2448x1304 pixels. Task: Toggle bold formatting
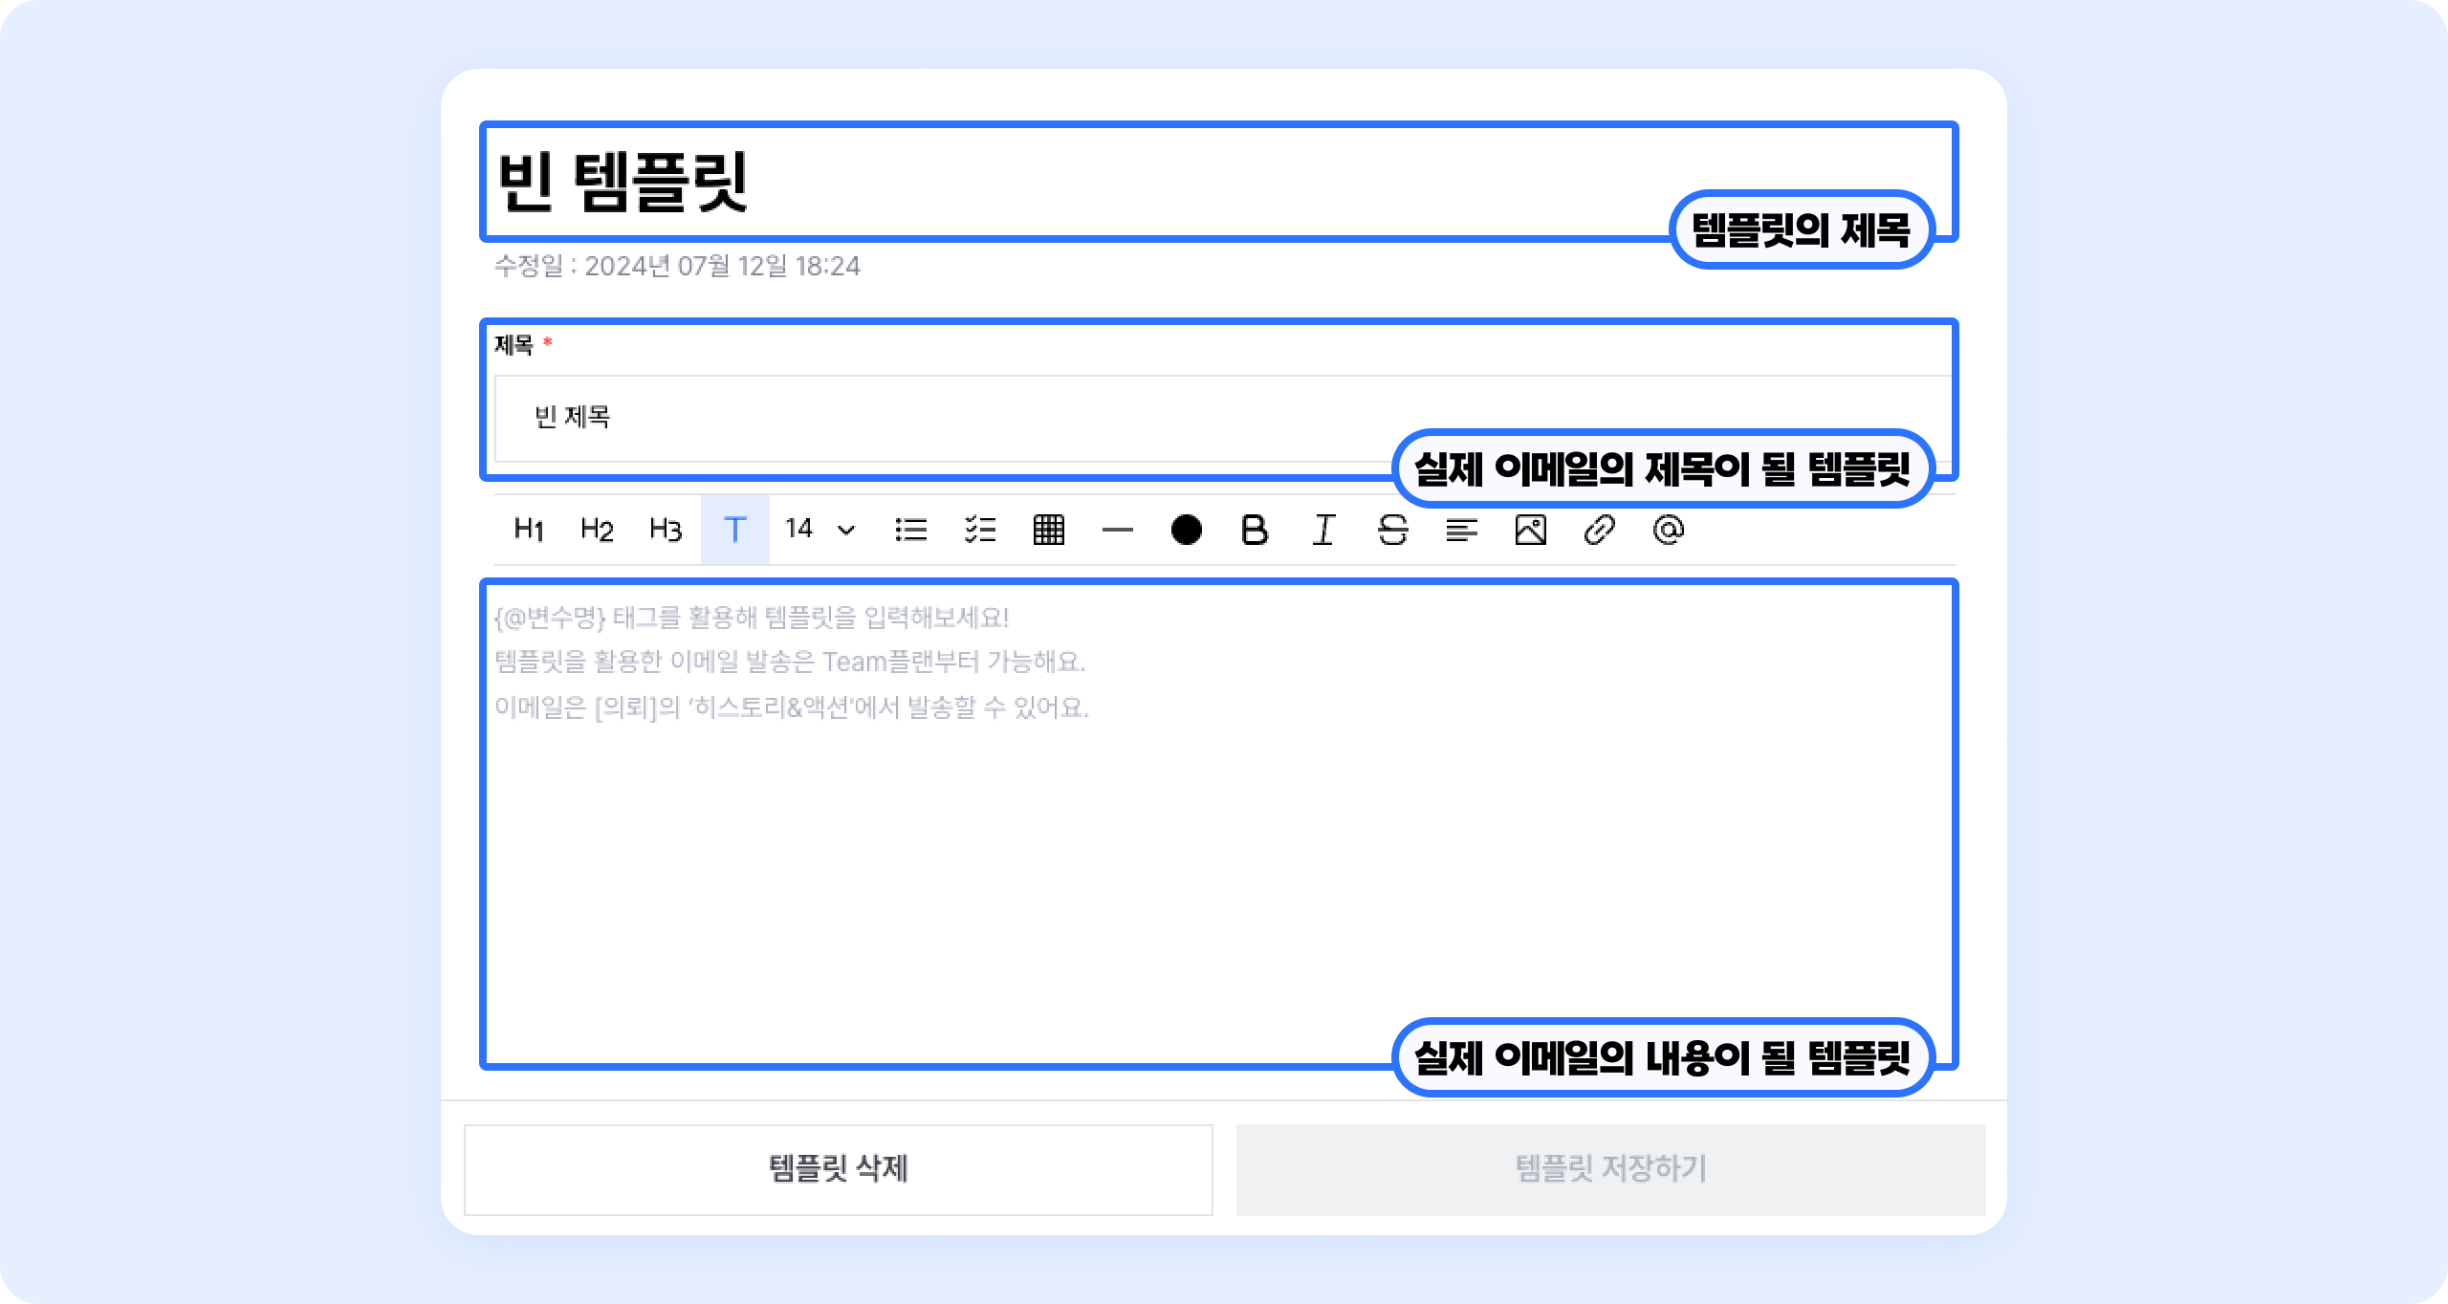[x=1255, y=530]
